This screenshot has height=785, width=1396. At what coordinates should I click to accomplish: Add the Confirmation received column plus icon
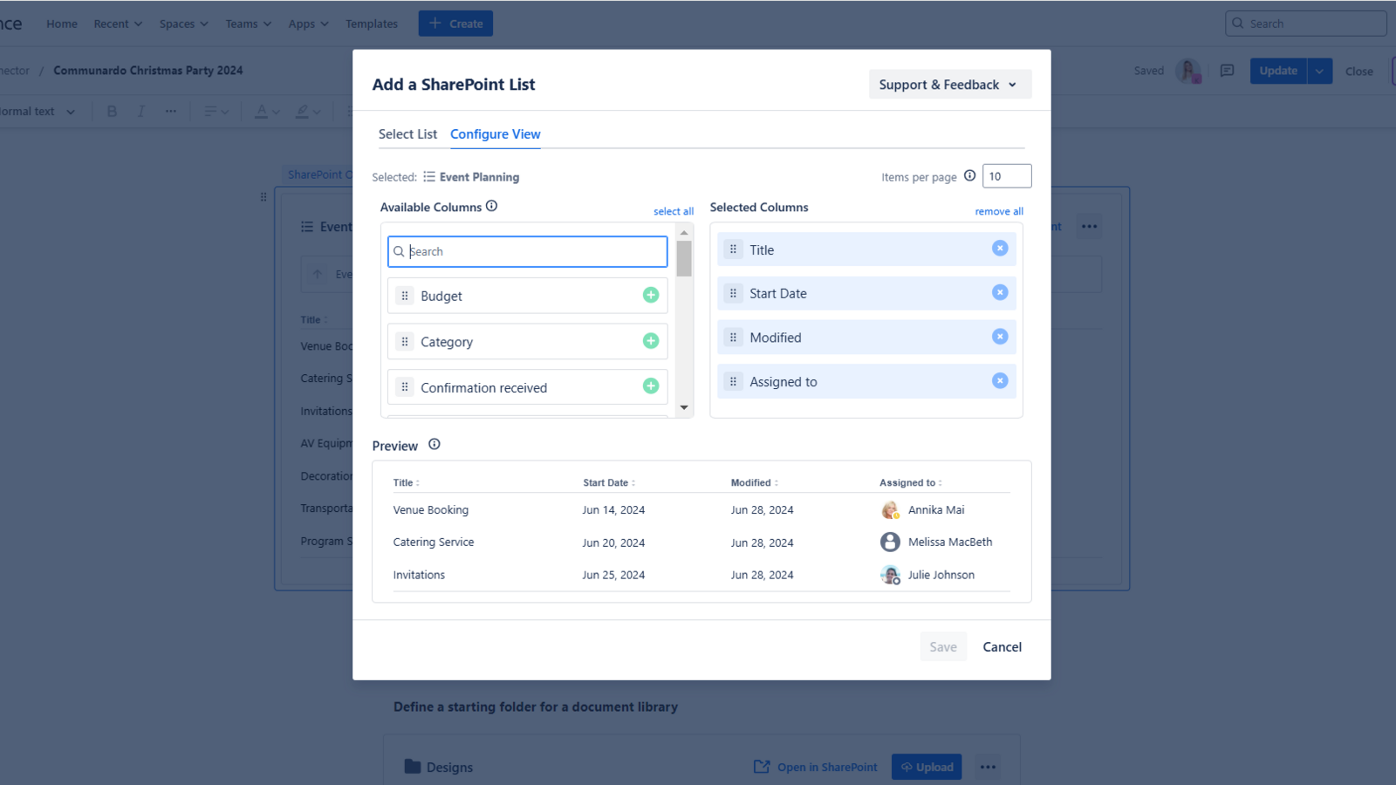coord(651,386)
